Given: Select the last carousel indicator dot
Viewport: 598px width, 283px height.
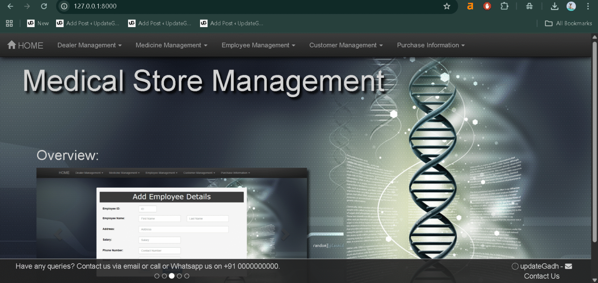Looking at the screenshot, I should pyautogui.click(x=187, y=276).
